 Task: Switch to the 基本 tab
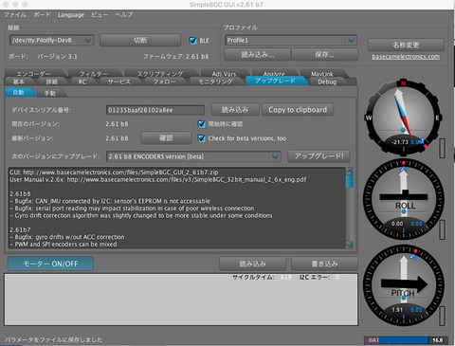(x=19, y=82)
